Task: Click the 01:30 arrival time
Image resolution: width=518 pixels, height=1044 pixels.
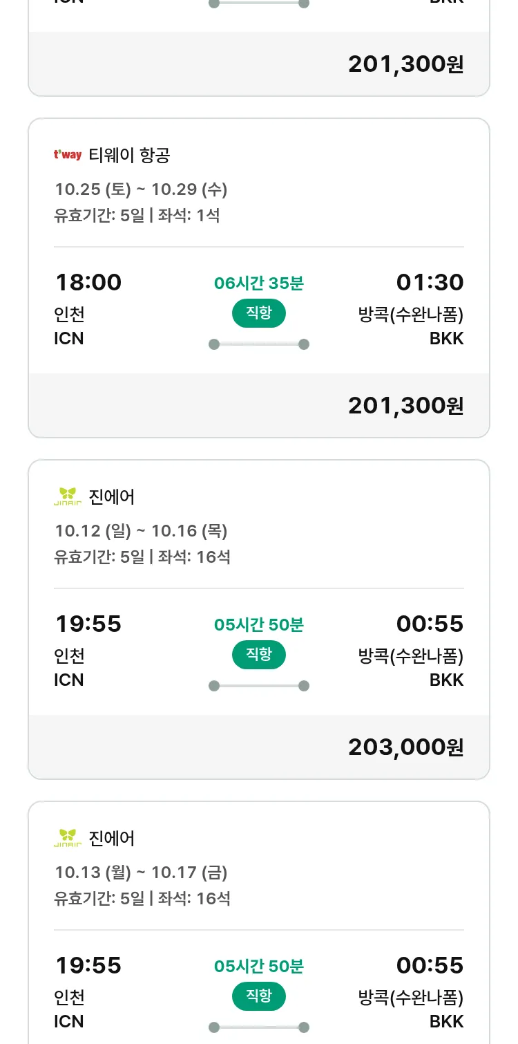Action: point(430,282)
